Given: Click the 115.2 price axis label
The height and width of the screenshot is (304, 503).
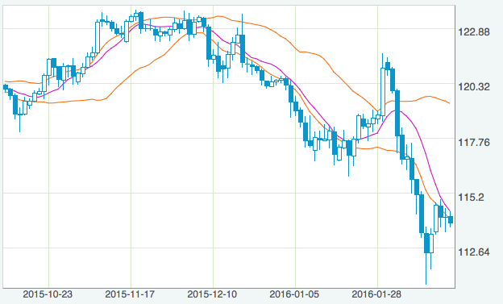Looking at the screenshot, I should pyautogui.click(x=471, y=197).
